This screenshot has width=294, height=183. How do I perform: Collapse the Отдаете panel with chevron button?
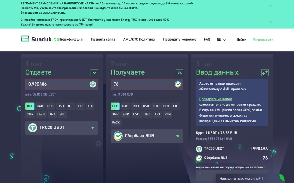[94, 72]
